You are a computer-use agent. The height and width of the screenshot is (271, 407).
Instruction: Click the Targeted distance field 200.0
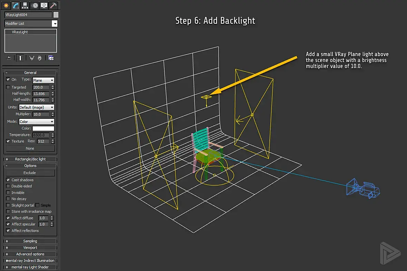tap(41, 87)
